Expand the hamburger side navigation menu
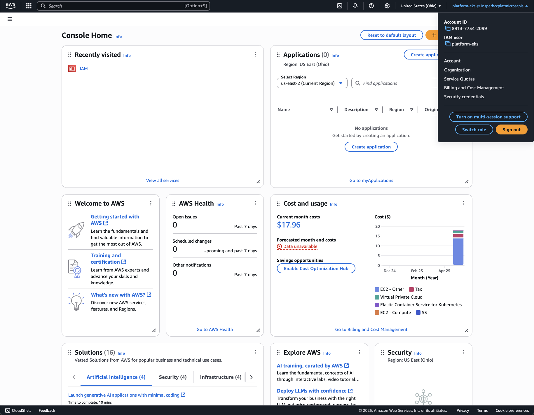This screenshot has height=415, width=534. pyautogui.click(x=10, y=19)
